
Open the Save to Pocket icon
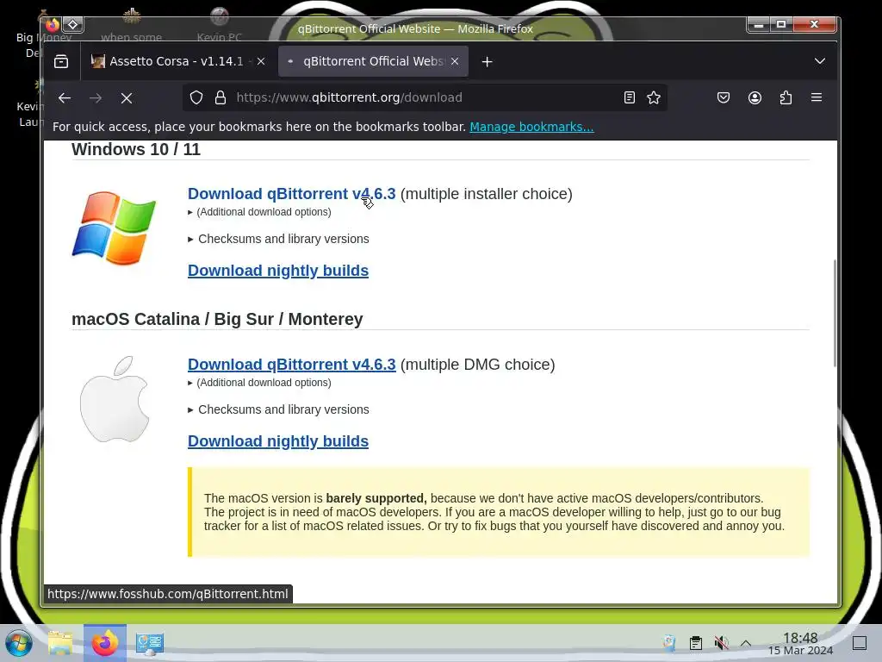click(724, 97)
